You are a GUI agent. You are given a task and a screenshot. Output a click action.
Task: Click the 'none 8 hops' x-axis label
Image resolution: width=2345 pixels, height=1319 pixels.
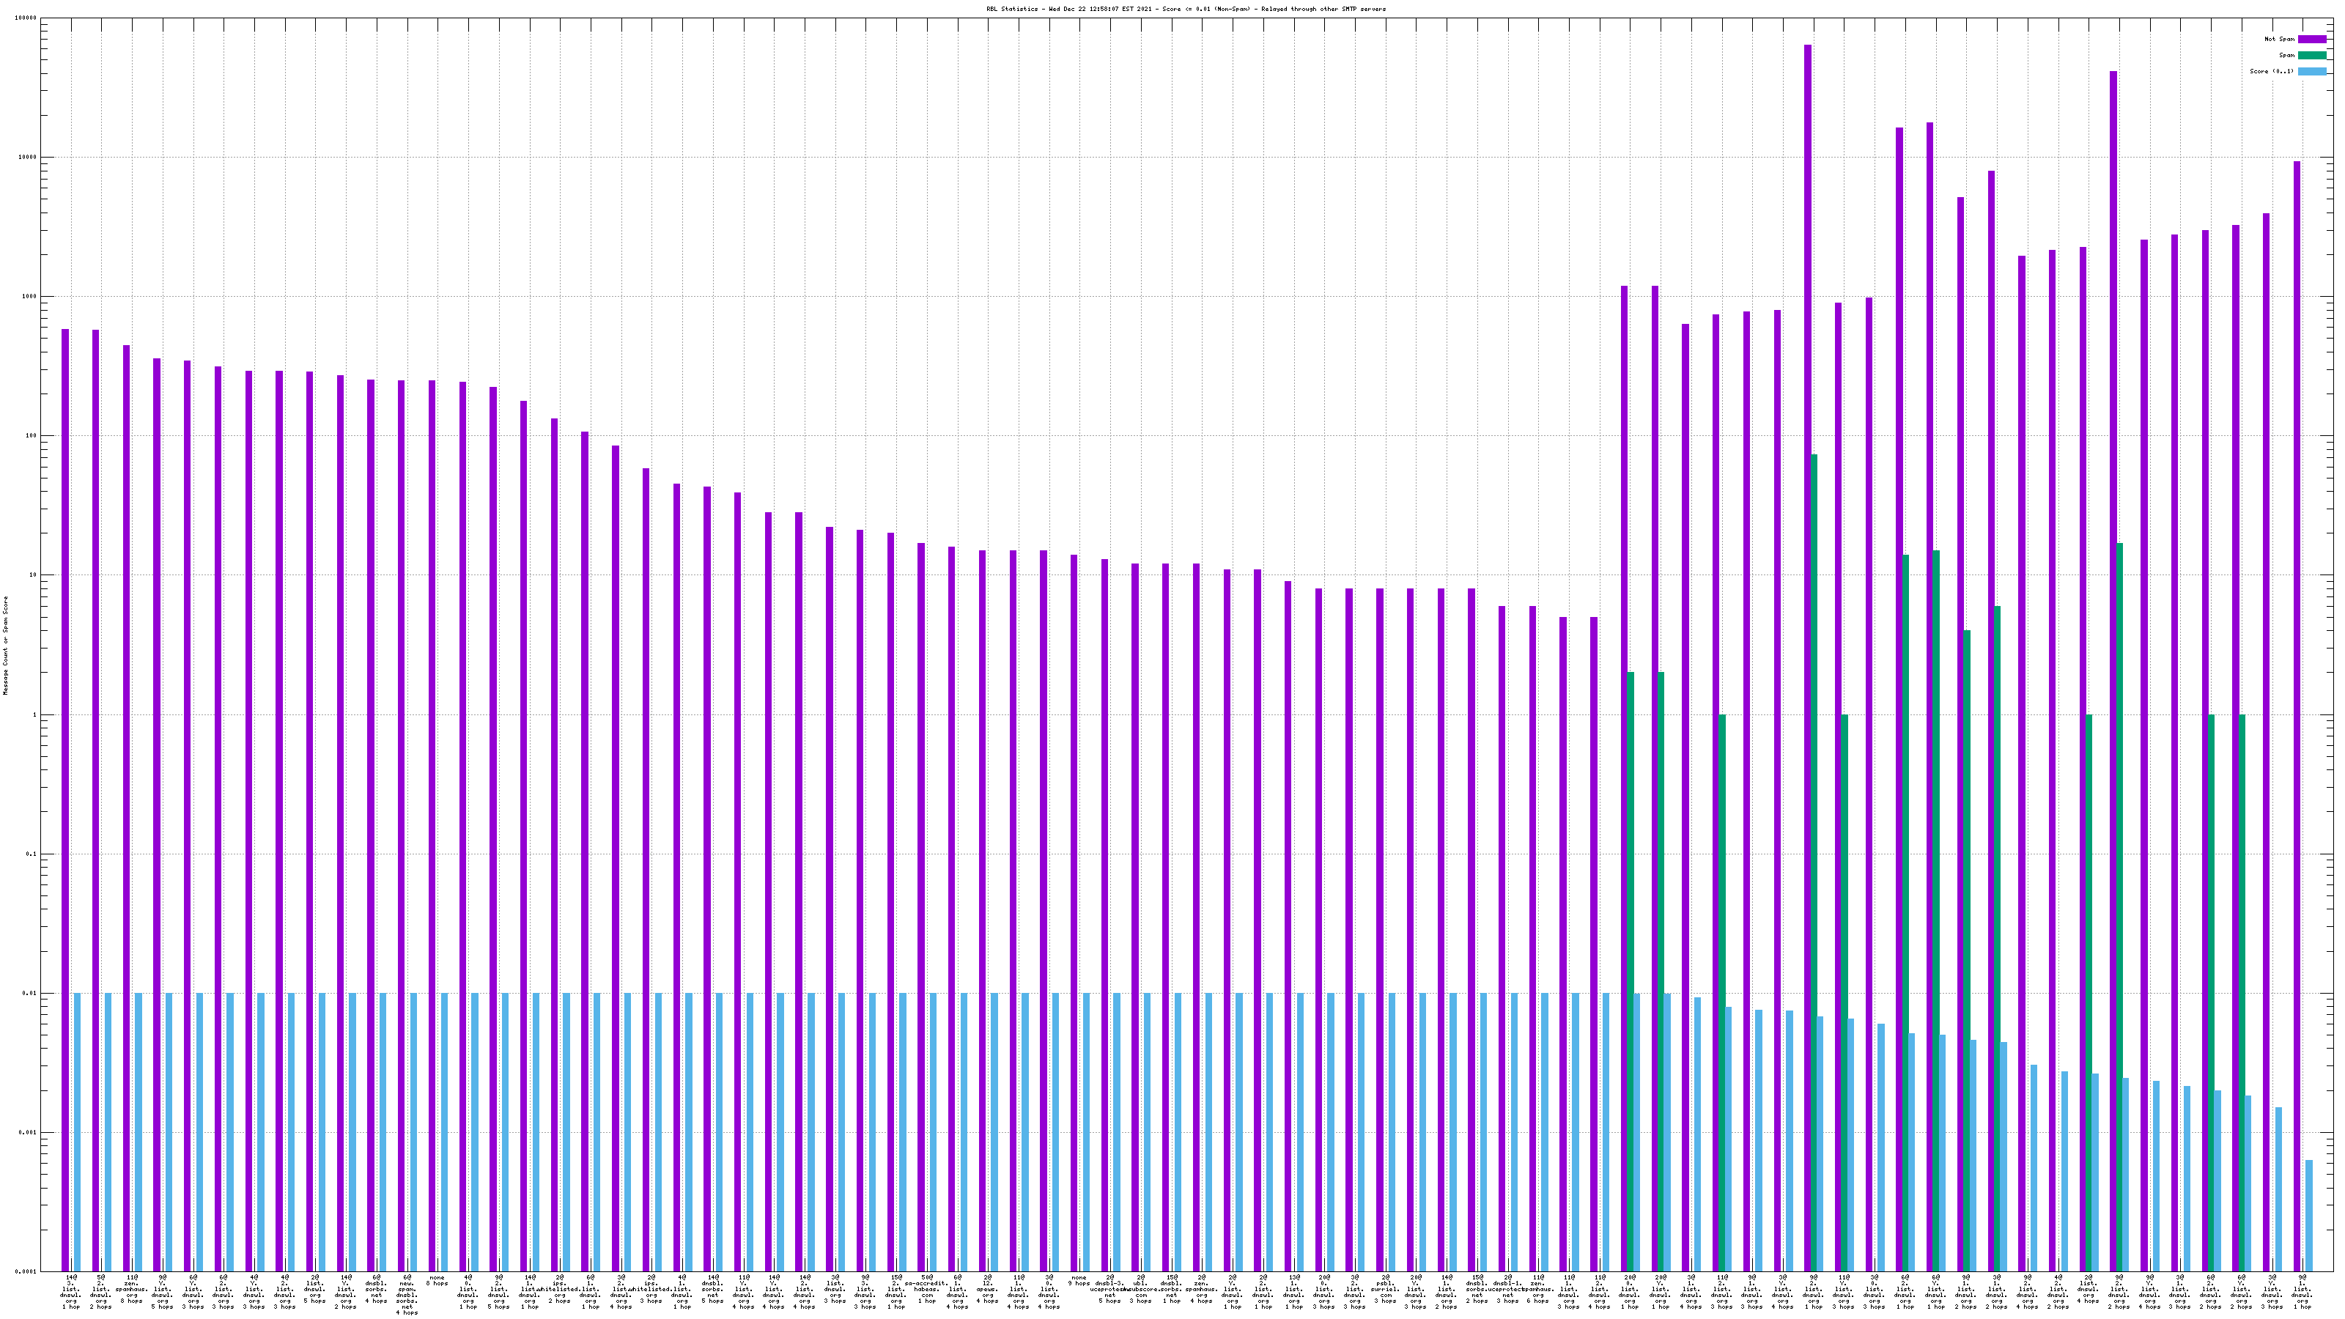[437, 1281]
